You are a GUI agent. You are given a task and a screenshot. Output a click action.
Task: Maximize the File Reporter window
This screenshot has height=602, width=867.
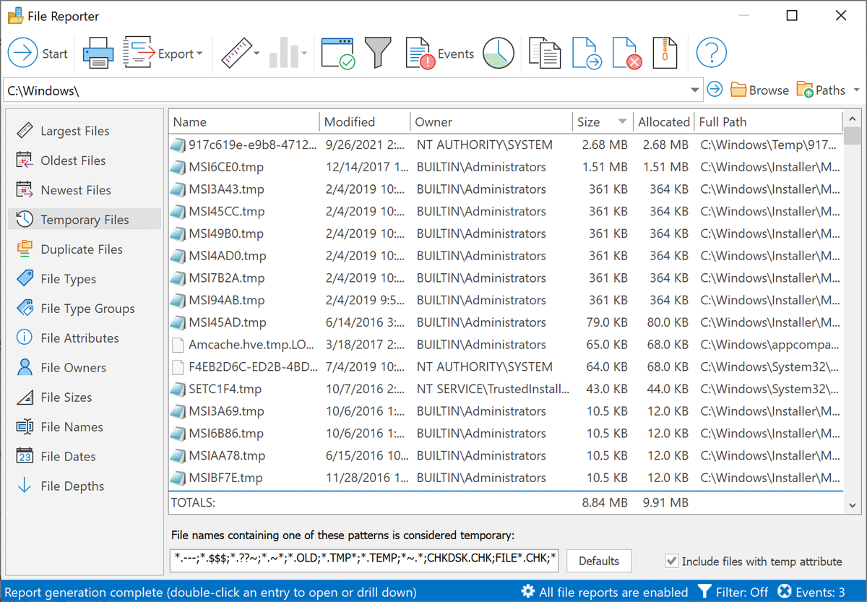tap(792, 15)
